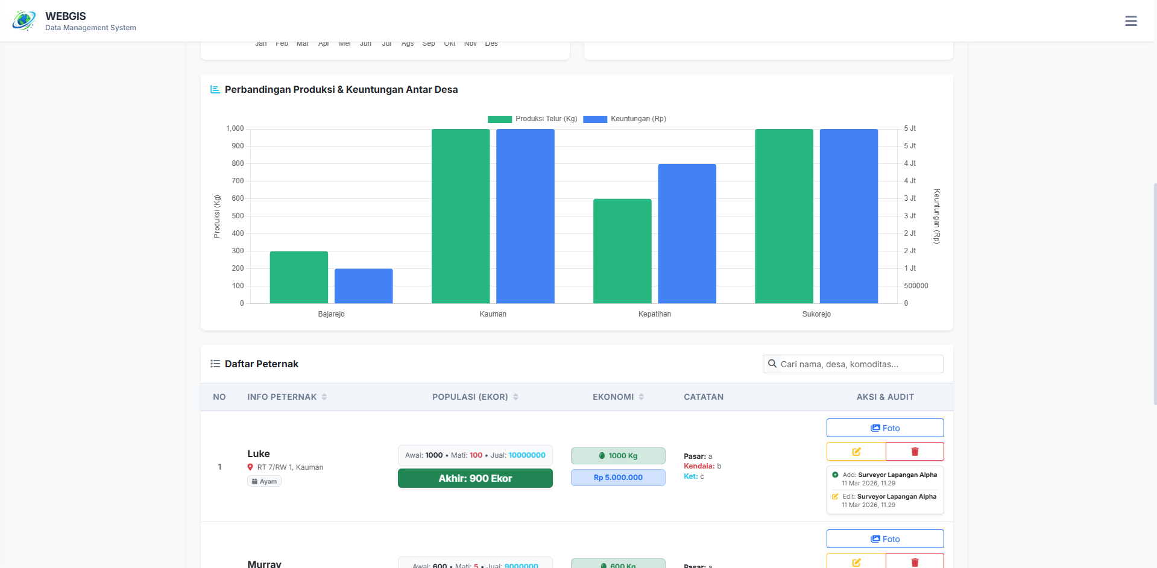Open the hamburger navigation menu
This screenshot has height=568, width=1157.
(x=1130, y=21)
